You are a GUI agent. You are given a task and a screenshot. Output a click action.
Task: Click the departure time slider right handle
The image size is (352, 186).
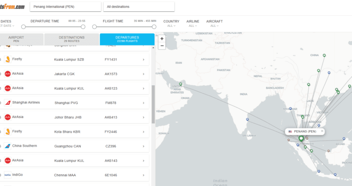coord(83,27)
